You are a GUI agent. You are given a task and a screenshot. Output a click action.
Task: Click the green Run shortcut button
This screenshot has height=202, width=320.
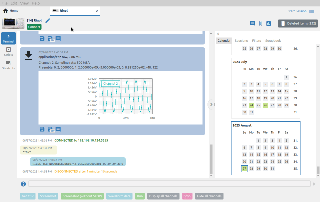(140, 196)
